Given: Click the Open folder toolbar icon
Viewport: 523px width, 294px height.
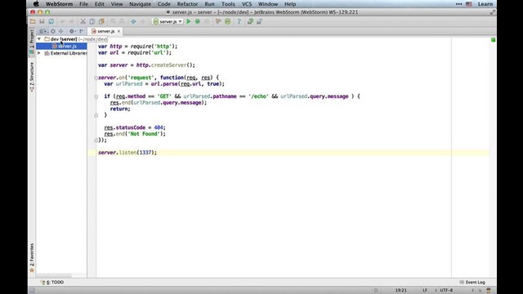Looking at the screenshot, I should coord(33,21).
